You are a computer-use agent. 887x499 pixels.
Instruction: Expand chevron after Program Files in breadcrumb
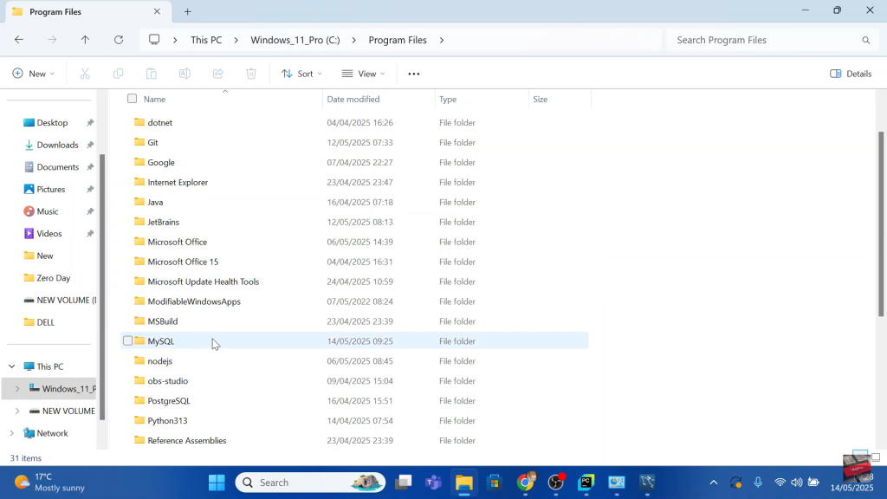pyautogui.click(x=442, y=40)
